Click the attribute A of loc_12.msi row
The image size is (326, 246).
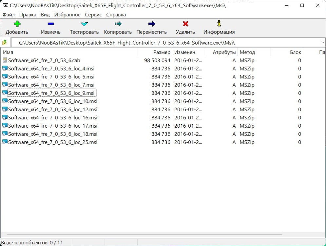pyautogui.click(x=234, y=109)
